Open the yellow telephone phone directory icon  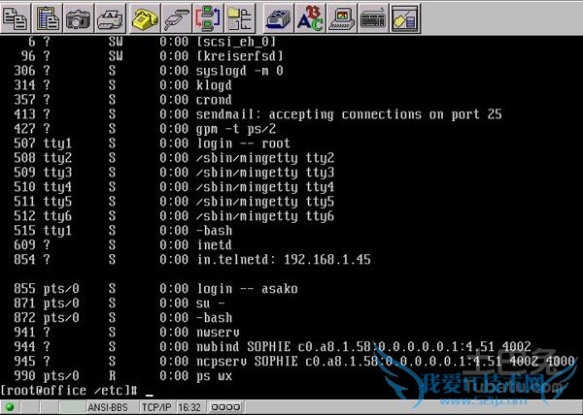tap(145, 18)
